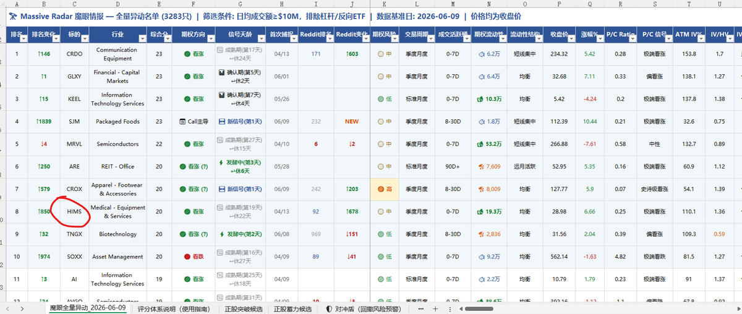Select the ↑1839 rank change cell
The image size is (742, 314).
pos(44,121)
